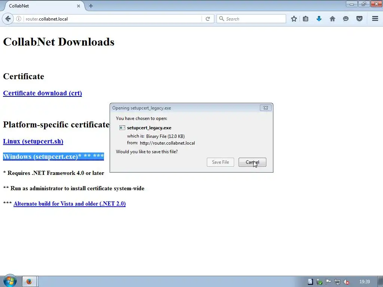This screenshot has width=383, height=287.
Task: Click the "Requires .NET Framework 4.0 or later" note
Action: pos(56,173)
